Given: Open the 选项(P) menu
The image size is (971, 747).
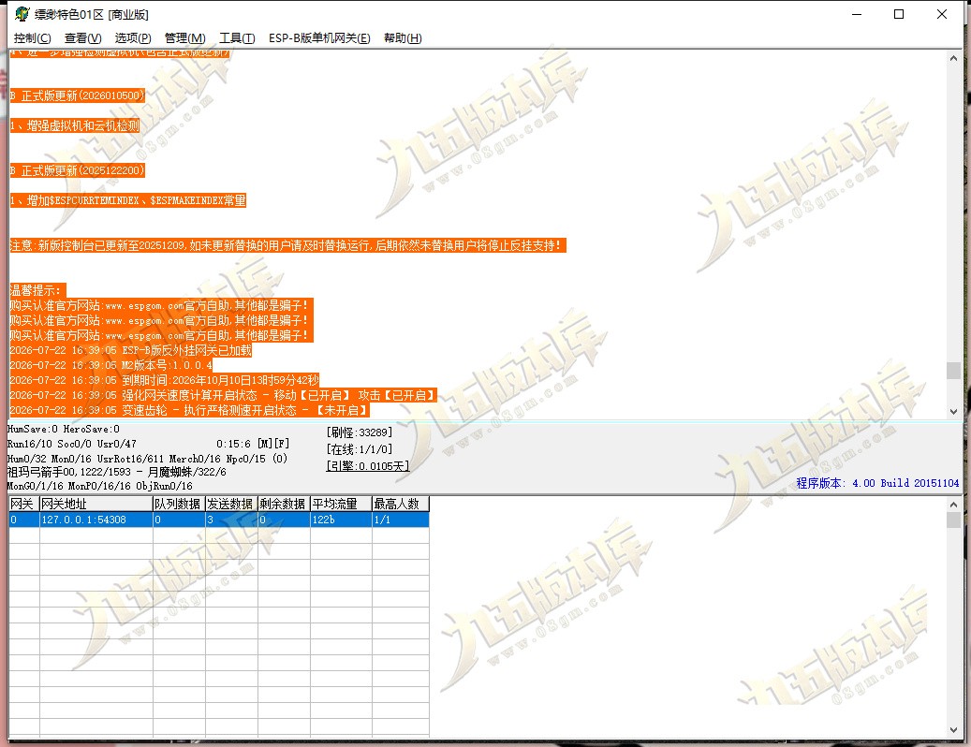Looking at the screenshot, I should [133, 38].
